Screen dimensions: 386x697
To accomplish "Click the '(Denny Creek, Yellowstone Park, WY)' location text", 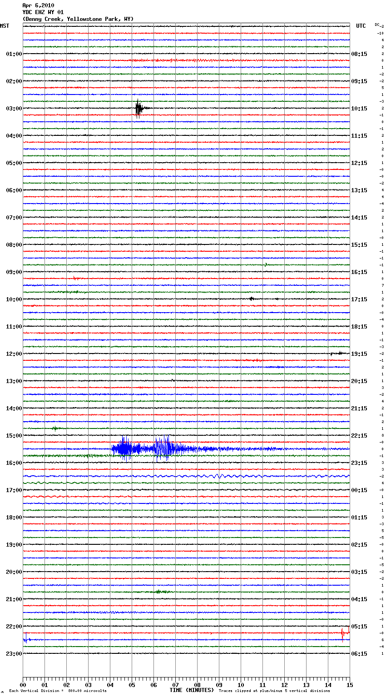I will (78, 19).
